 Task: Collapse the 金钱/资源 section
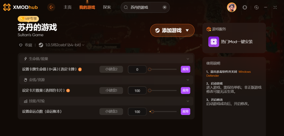(x=188, y=80)
